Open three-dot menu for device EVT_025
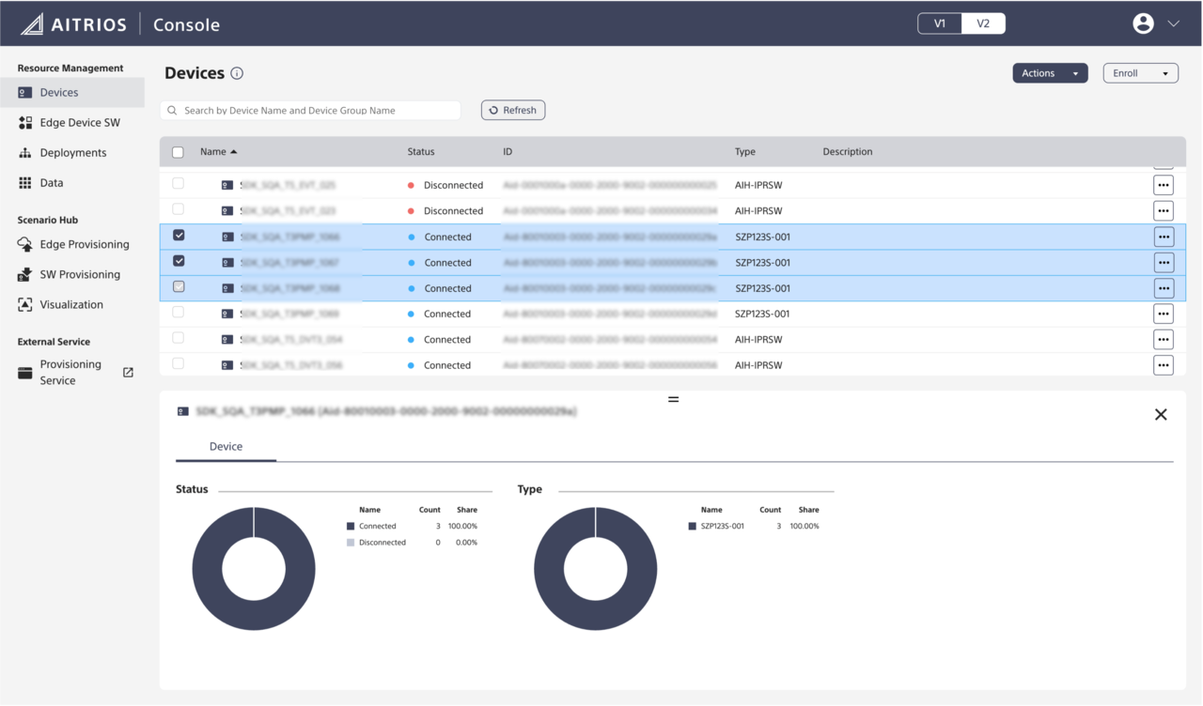The height and width of the screenshot is (706, 1203). tap(1164, 185)
